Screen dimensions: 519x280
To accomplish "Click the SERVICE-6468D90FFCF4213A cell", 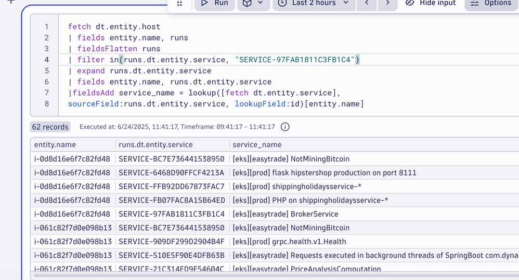I will (172, 172).
